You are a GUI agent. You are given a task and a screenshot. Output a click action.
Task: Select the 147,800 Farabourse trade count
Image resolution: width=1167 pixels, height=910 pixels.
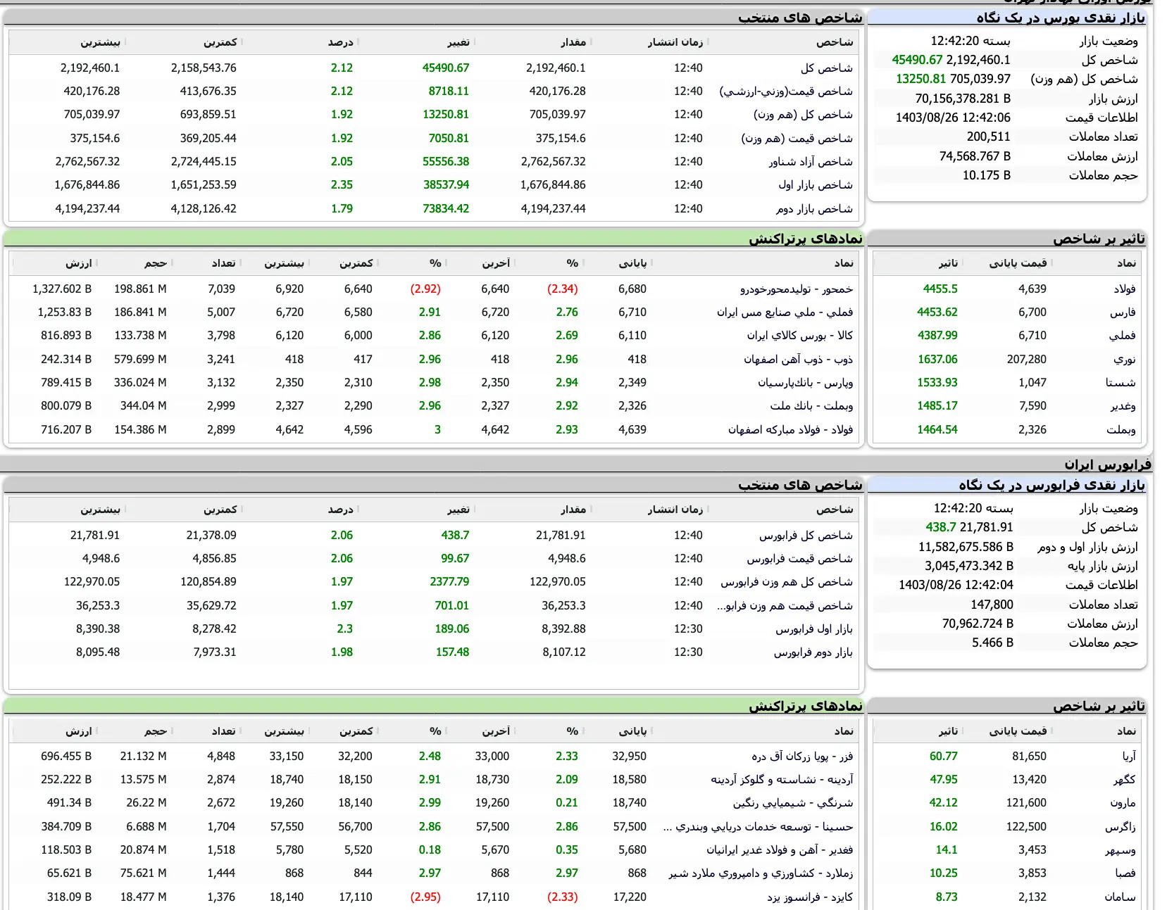point(992,605)
